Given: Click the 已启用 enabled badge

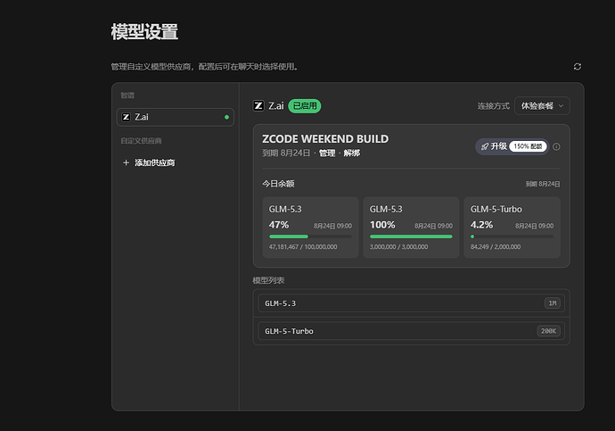Looking at the screenshot, I should coord(305,106).
